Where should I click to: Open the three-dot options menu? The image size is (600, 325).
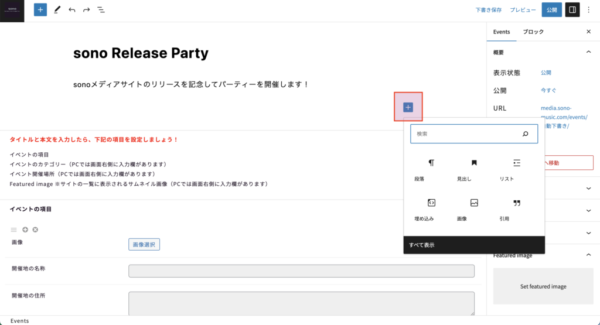(x=589, y=10)
